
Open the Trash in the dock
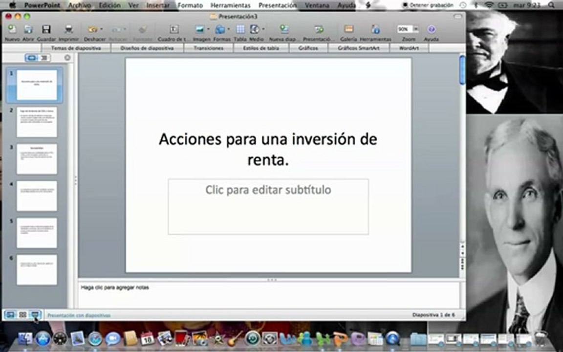[x=541, y=338]
